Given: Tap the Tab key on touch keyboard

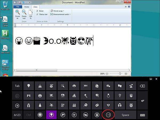Looking at the screenshot, I should coord(17,86).
